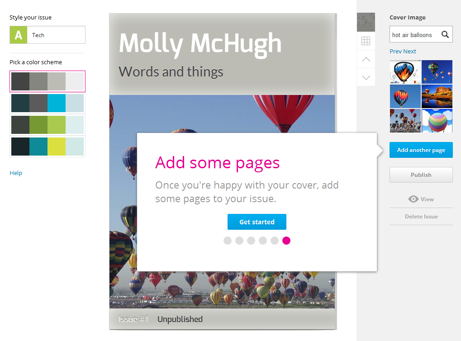This screenshot has width=461, height=341.
Task: Click the 'Add some pages' heading
Action: tap(217, 162)
